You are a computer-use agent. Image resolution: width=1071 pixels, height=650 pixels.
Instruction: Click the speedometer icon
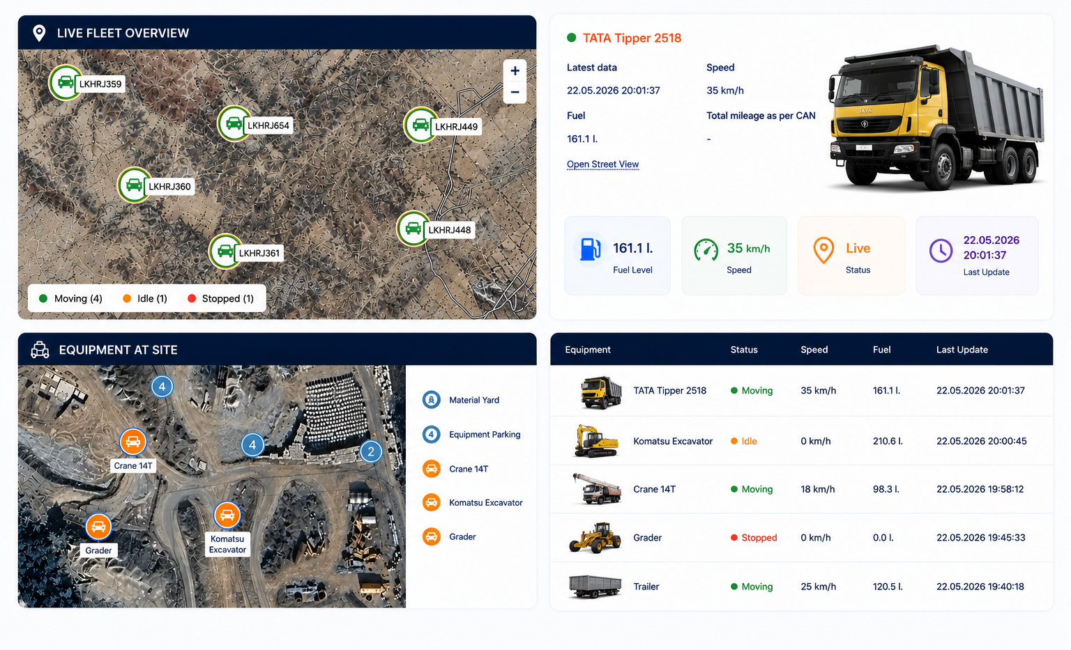click(x=706, y=249)
